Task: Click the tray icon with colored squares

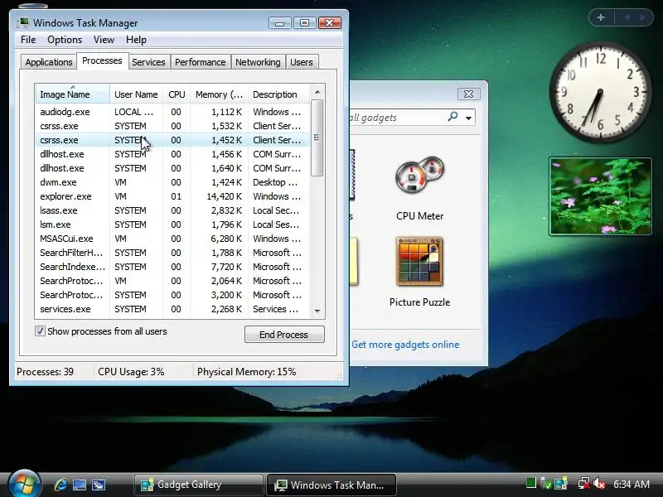Action: click(x=561, y=484)
